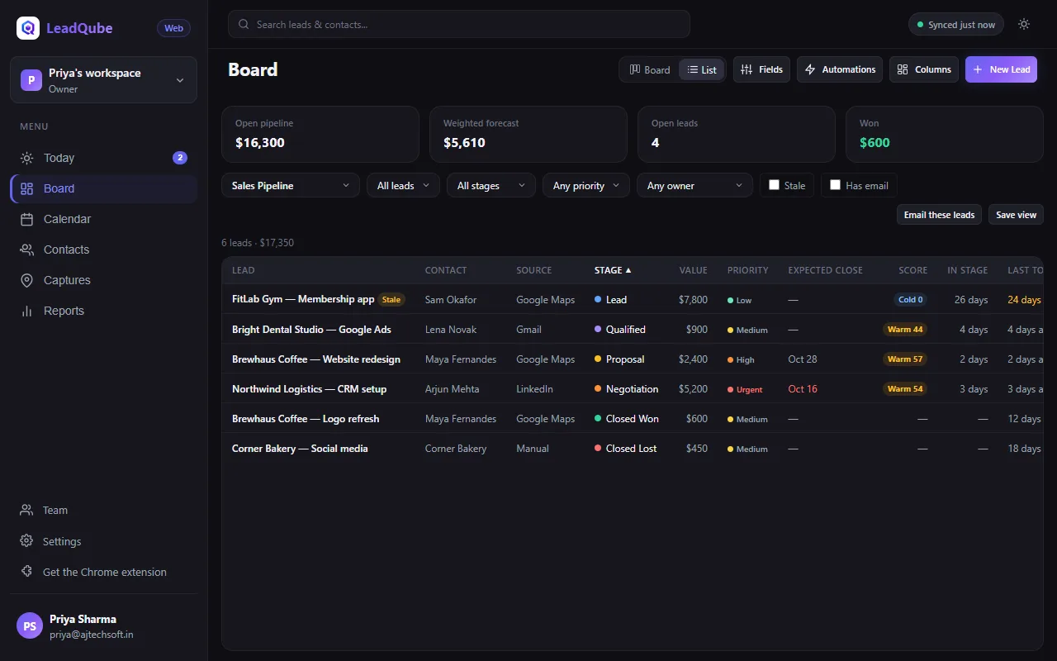
Task: Go to the Contacts page
Action: (x=103, y=250)
